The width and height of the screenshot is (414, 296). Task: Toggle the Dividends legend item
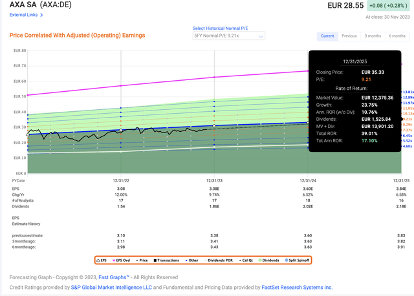point(269,260)
